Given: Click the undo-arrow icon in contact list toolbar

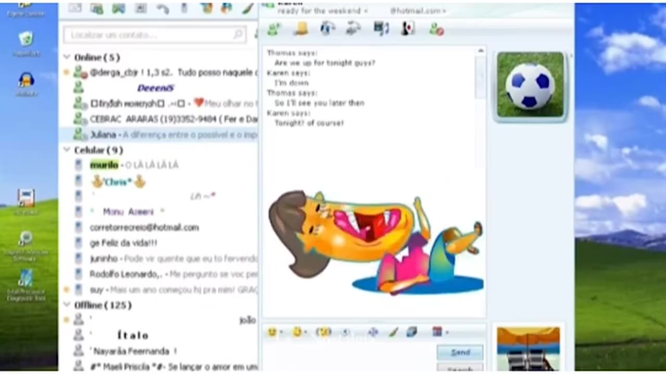Looking at the screenshot, I should tap(163, 8).
